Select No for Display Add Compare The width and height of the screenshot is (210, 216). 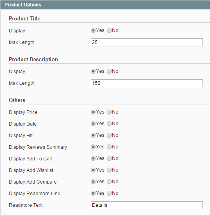click(x=109, y=182)
